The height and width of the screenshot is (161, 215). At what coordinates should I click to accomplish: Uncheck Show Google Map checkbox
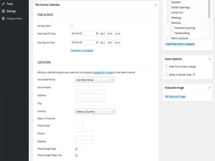pyautogui.click(x=77, y=149)
